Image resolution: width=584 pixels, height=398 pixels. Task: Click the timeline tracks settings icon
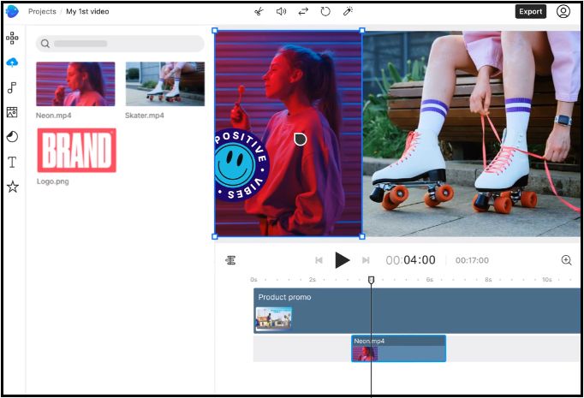point(230,260)
